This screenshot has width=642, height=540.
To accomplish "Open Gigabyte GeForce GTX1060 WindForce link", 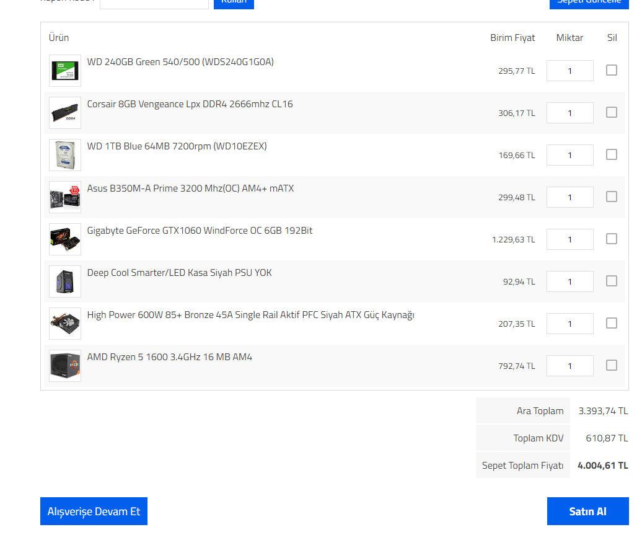I will [x=200, y=231].
